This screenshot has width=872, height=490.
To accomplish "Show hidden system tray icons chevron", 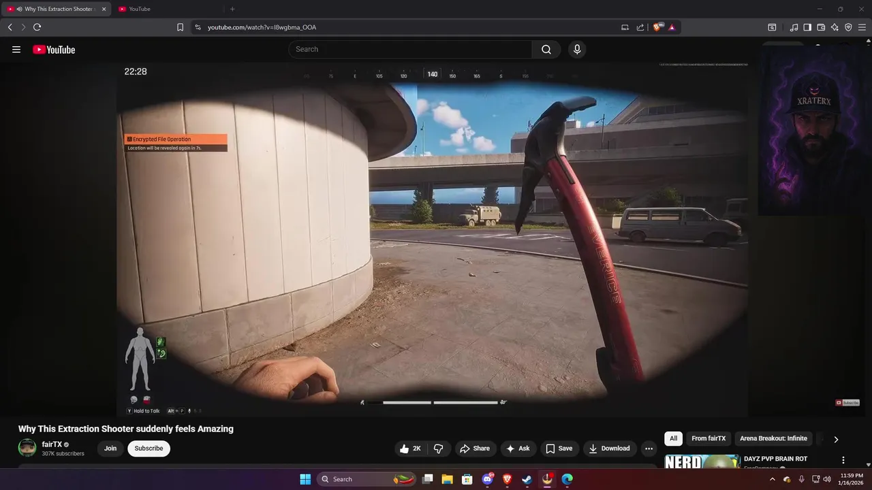I will click(x=773, y=479).
